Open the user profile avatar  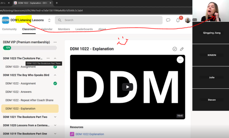click(188, 20)
